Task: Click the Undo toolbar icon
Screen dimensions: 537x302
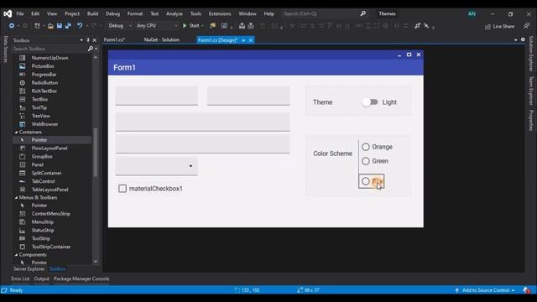Action: point(80,26)
